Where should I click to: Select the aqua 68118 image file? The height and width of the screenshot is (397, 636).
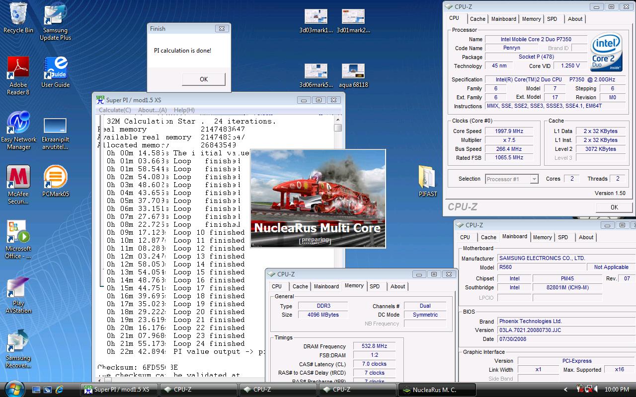(353, 75)
